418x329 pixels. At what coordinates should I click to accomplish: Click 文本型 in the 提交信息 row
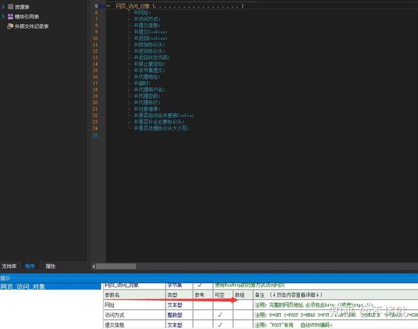pyautogui.click(x=179, y=325)
